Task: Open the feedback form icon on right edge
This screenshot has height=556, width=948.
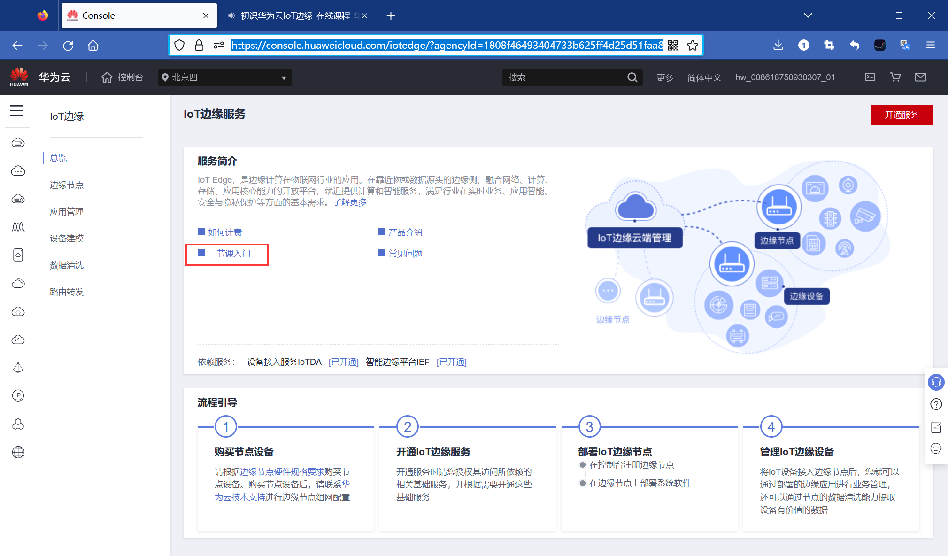Action: pos(936,427)
